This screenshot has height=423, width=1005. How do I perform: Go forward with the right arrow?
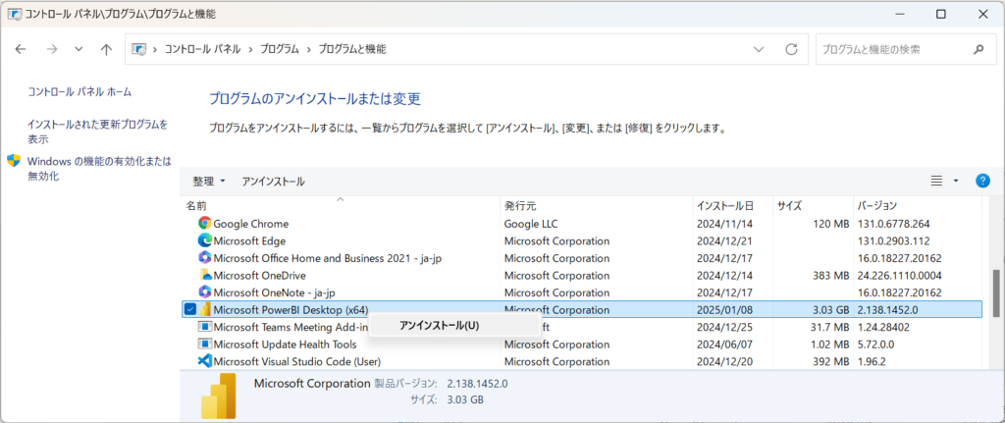click(52, 49)
